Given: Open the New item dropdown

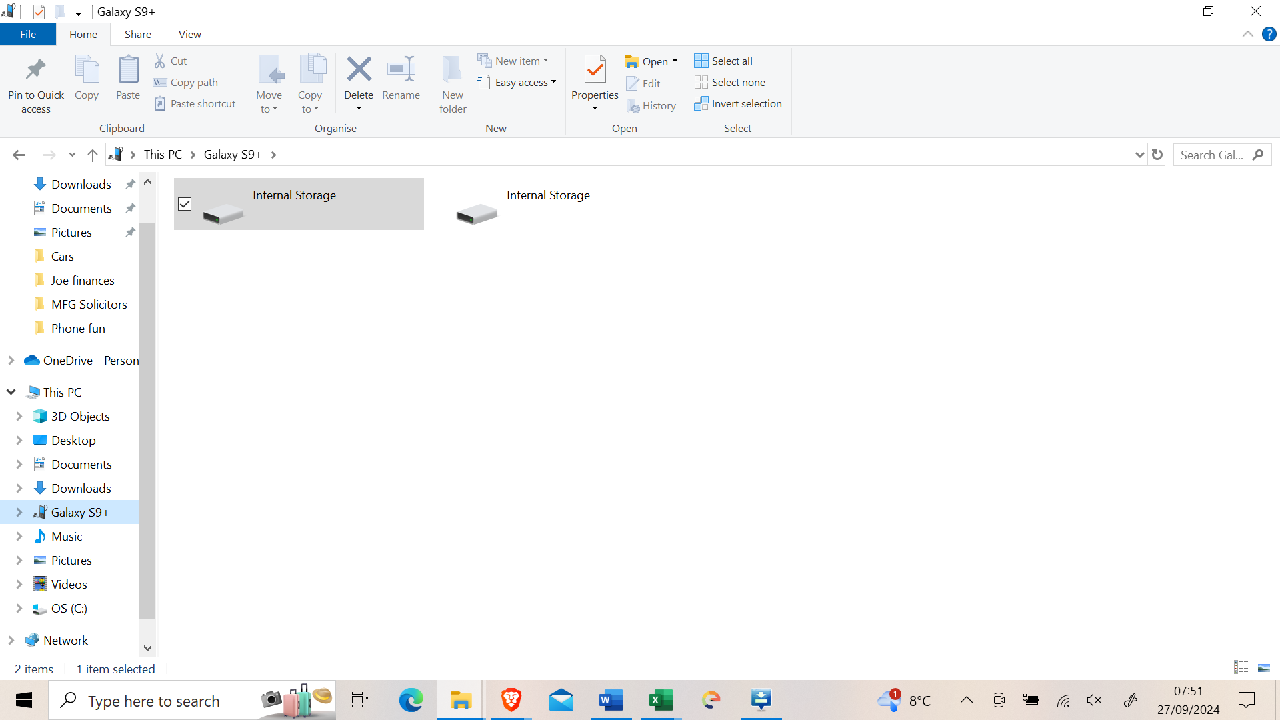Looking at the screenshot, I should (x=513, y=61).
